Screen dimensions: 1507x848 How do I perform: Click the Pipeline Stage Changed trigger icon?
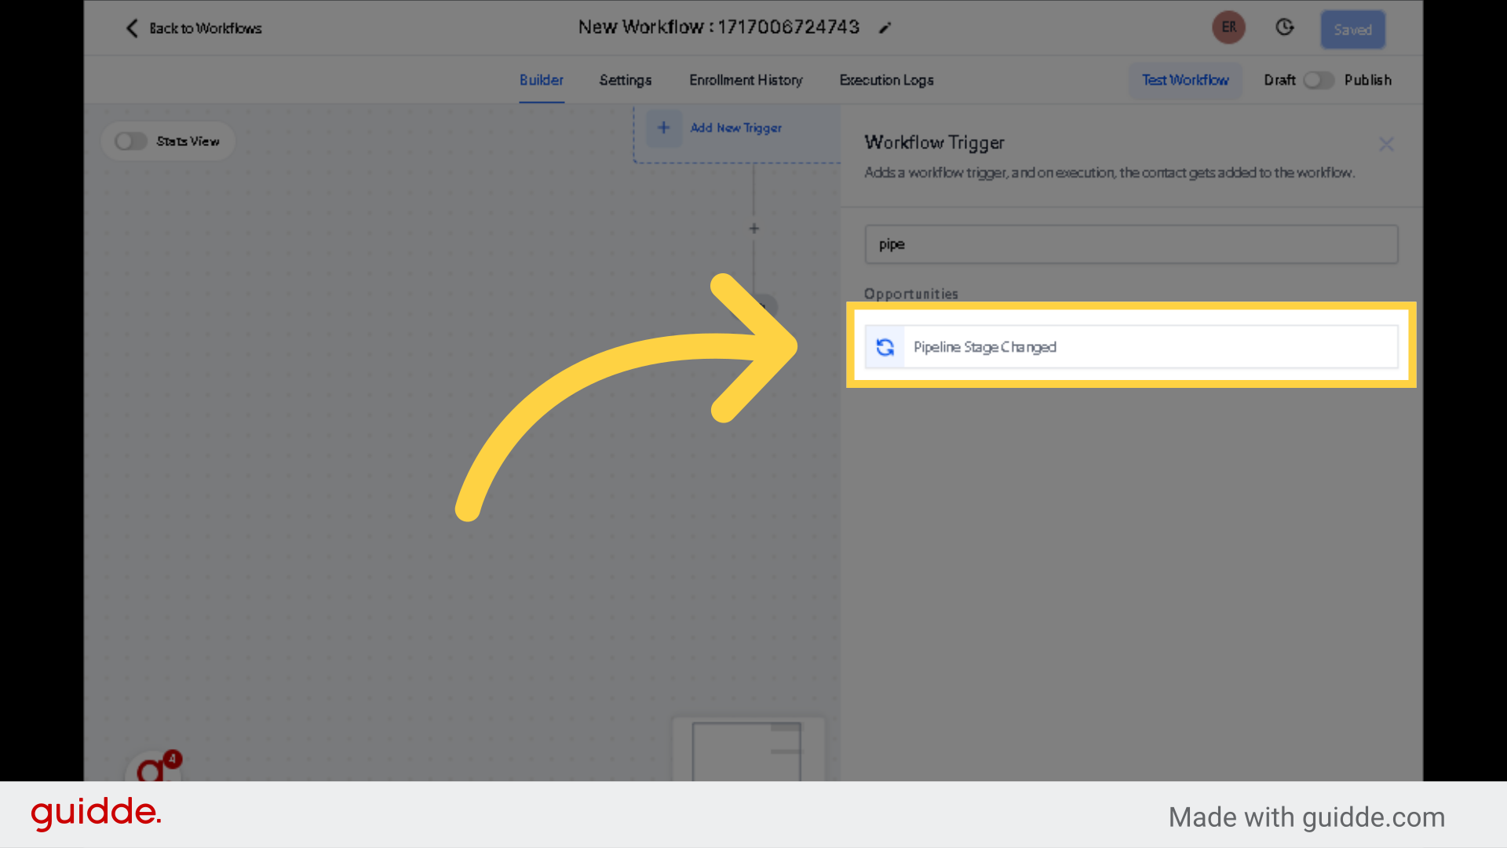[x=885, y=345]
